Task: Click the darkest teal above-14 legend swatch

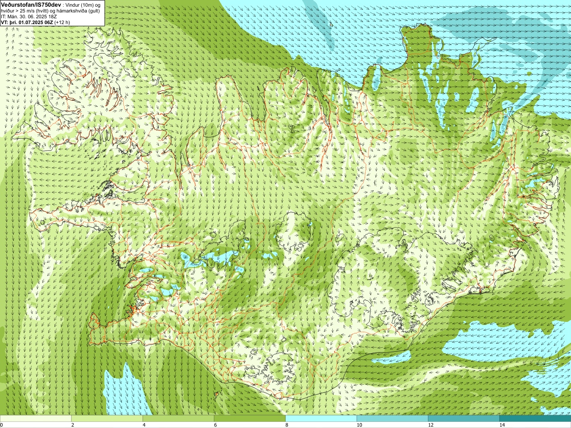Action: coord(535,419)
